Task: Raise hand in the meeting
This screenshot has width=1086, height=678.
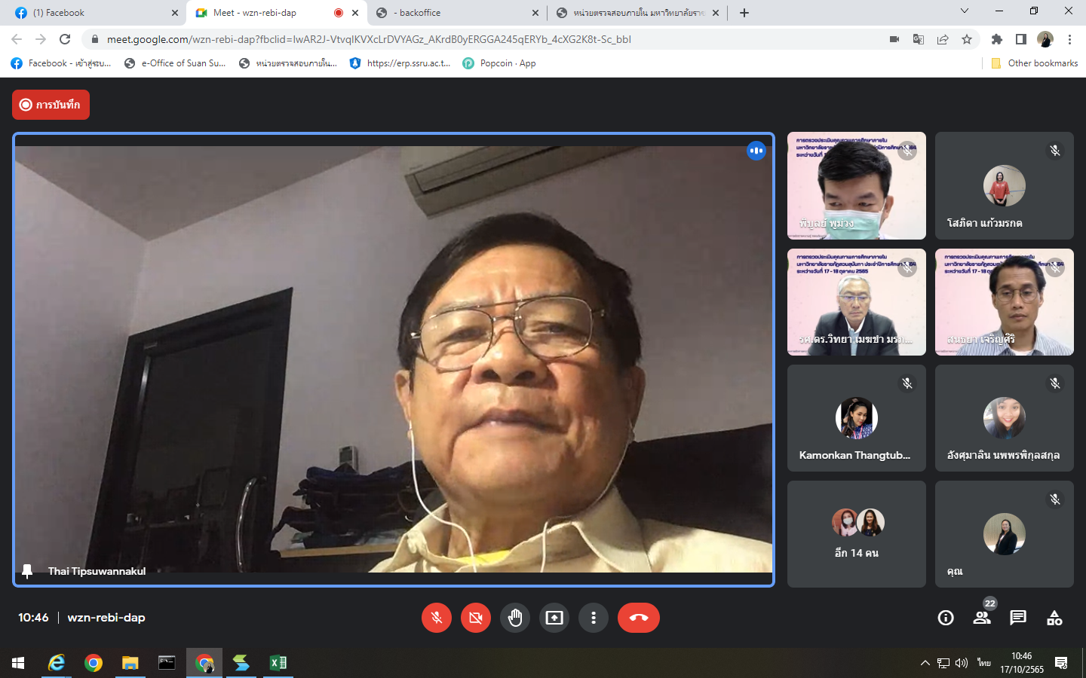Action: tap(515, 618)
